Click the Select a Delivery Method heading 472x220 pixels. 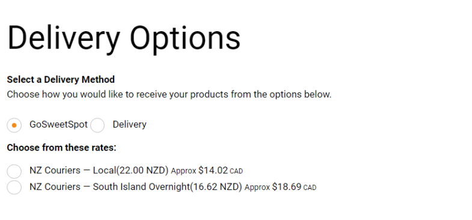[61, 80]
